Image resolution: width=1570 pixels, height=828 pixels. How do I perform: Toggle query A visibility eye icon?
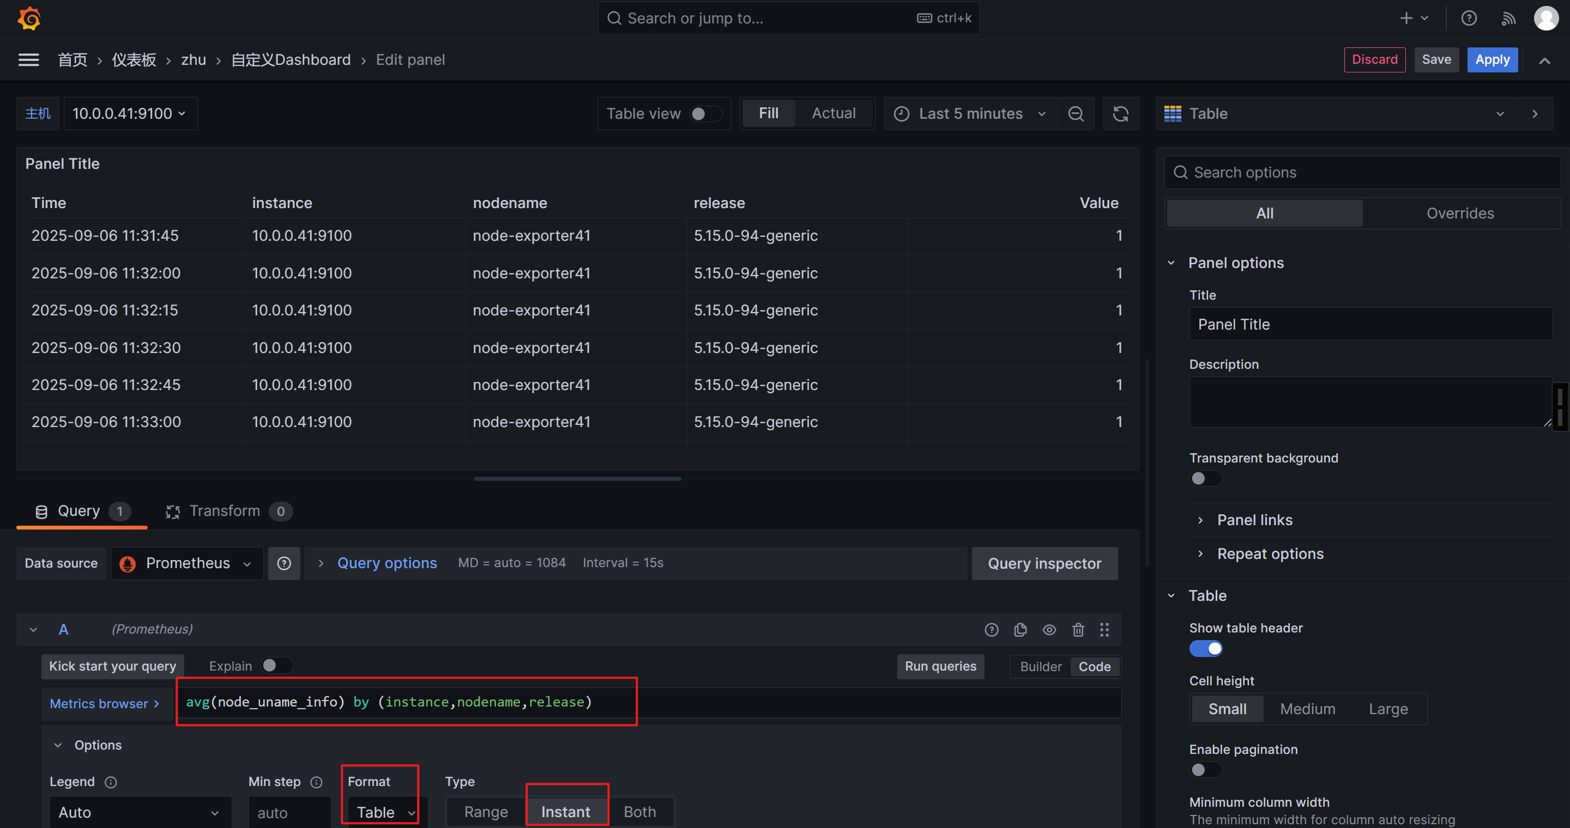pyautogui.click(x=1049, y=630)
